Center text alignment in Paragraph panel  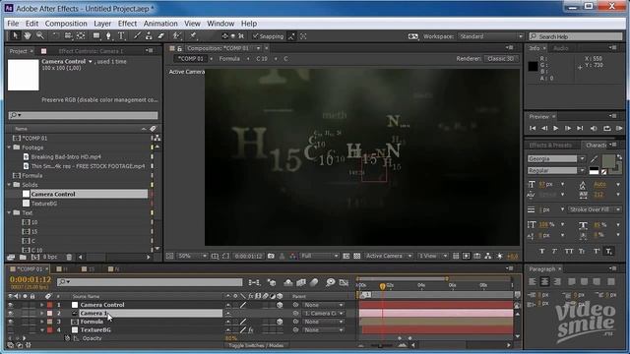544,282
